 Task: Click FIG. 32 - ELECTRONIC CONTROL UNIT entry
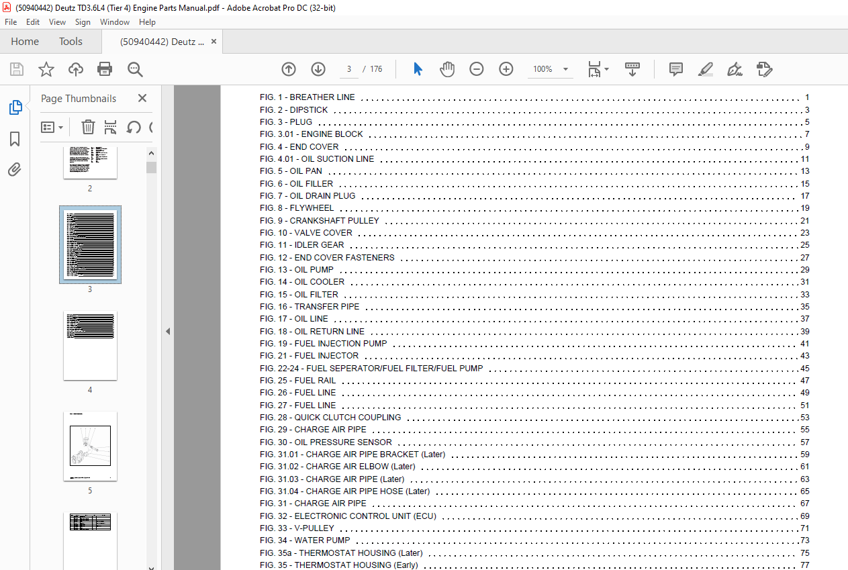[x=348, y=516]
